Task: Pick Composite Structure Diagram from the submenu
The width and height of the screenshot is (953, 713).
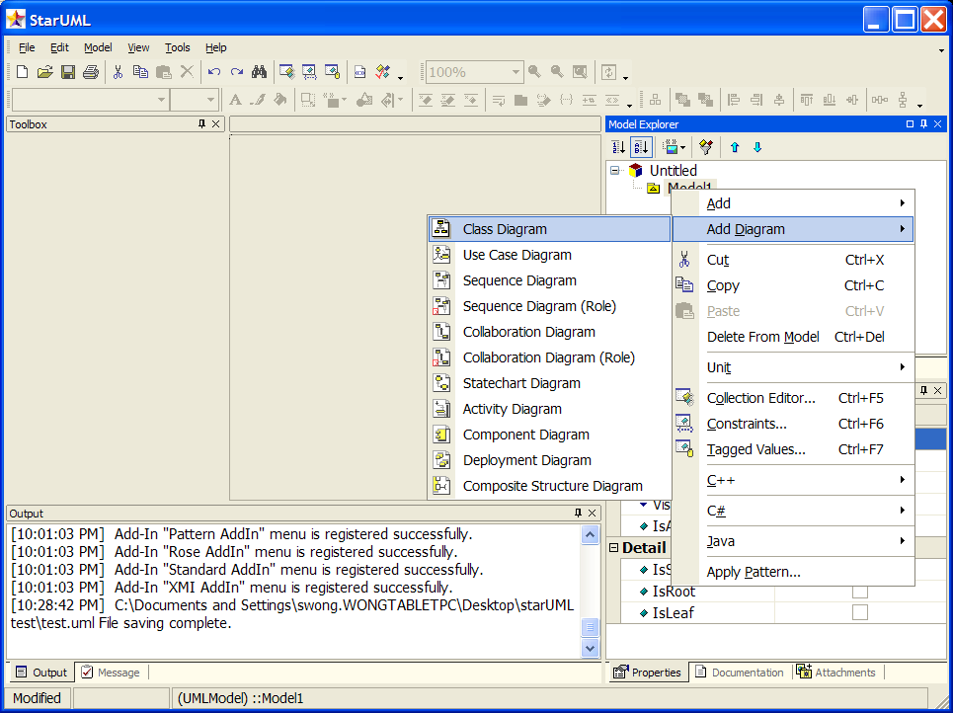Action: (549, 486)
